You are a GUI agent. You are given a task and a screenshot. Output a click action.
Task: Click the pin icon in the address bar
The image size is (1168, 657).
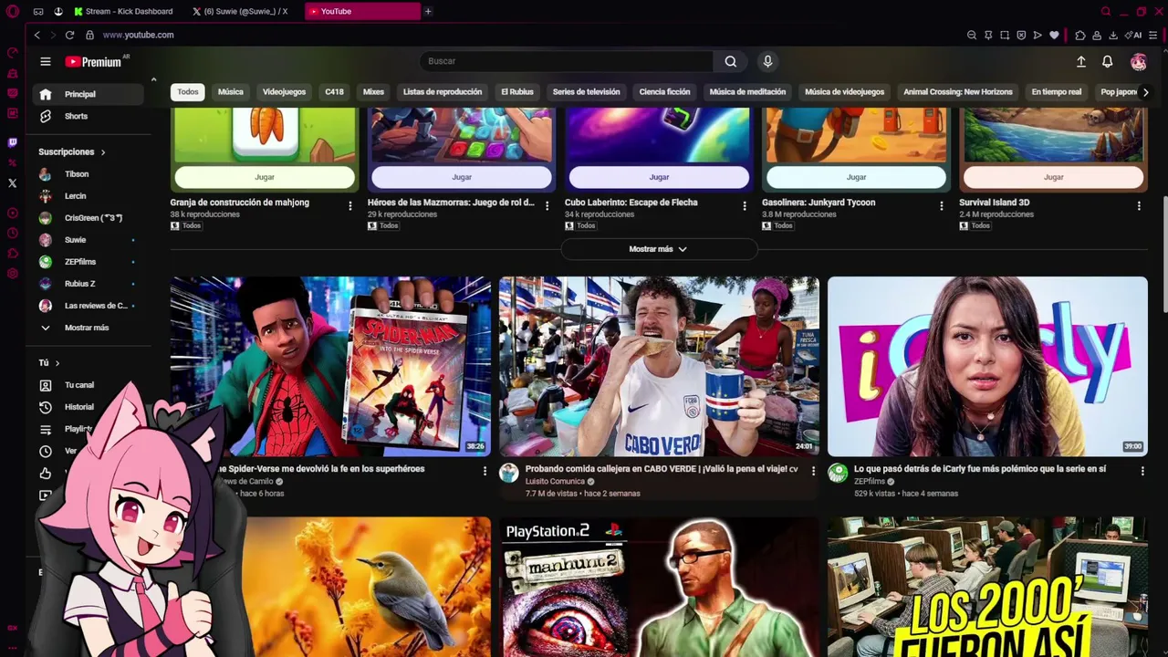pyautogui.click(x=988, y=35)
